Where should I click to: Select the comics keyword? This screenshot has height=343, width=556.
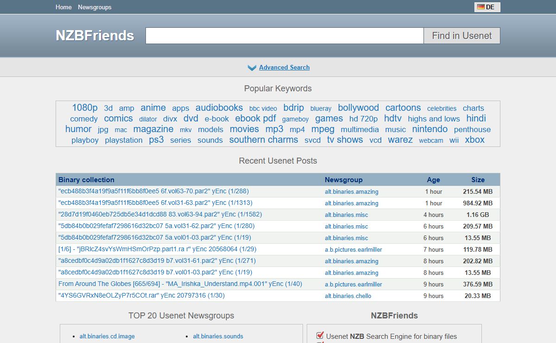(x=119, y=118)
